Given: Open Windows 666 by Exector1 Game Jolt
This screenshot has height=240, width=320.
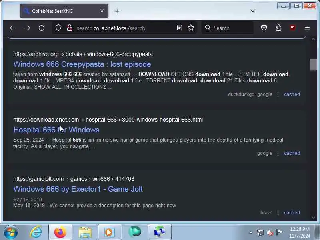Looking at the screenshot, I should coord(78,189).
